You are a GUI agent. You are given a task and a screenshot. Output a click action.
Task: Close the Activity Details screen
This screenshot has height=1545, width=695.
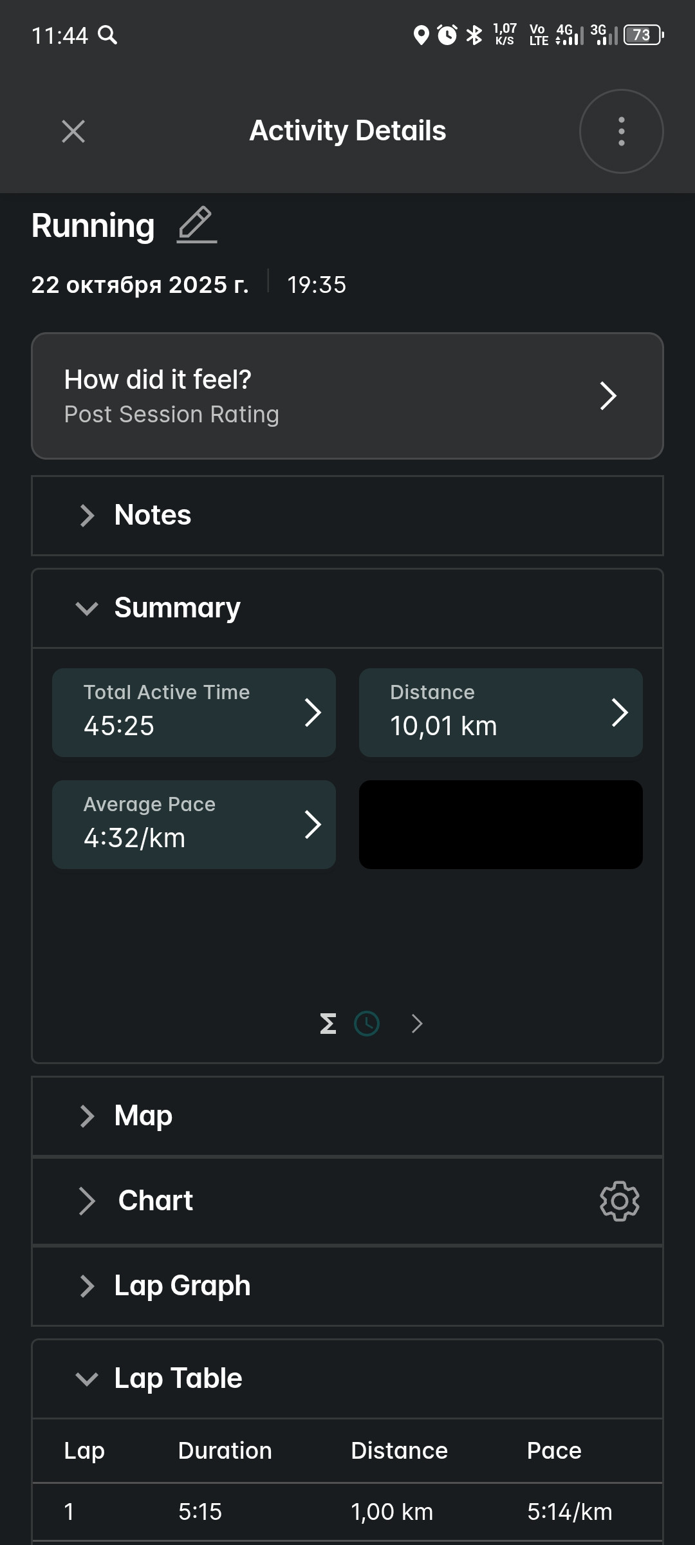pyautogui.click(x=73, y=131)
